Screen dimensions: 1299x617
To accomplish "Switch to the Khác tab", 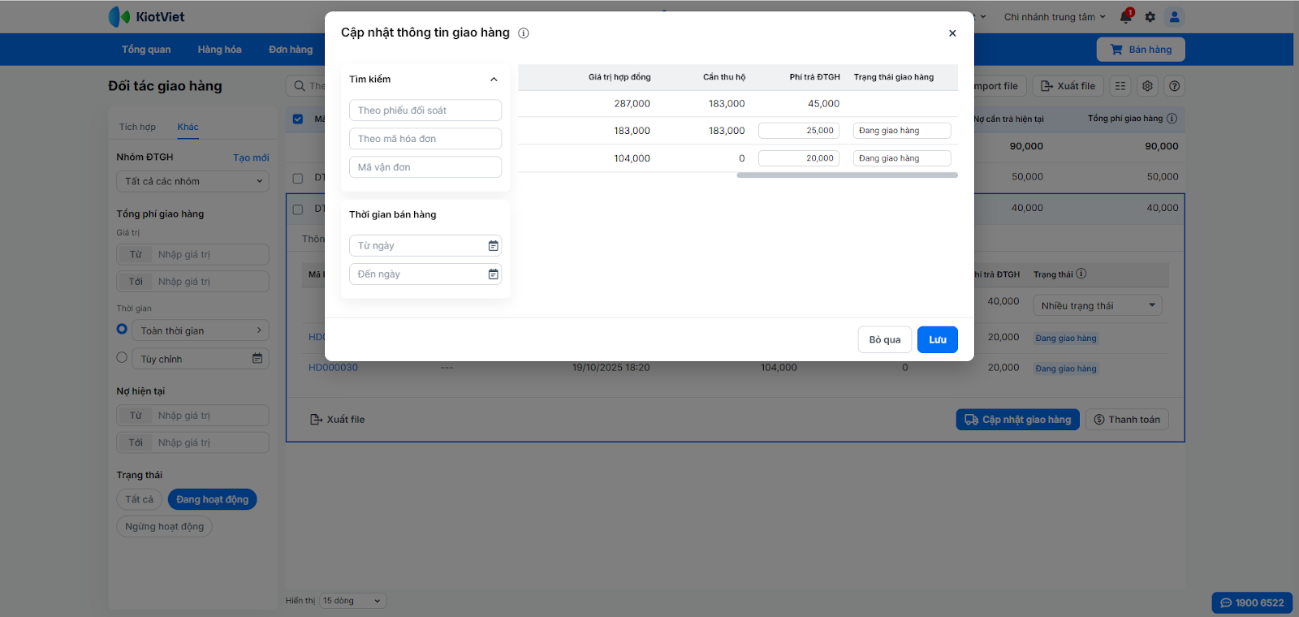I will click(188, 127).
